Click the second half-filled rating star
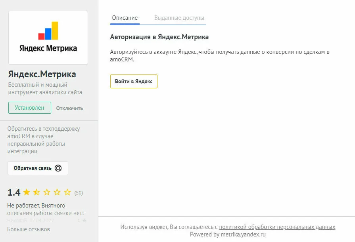The width and height of the screenshot is (355, 242). (36, 192)
